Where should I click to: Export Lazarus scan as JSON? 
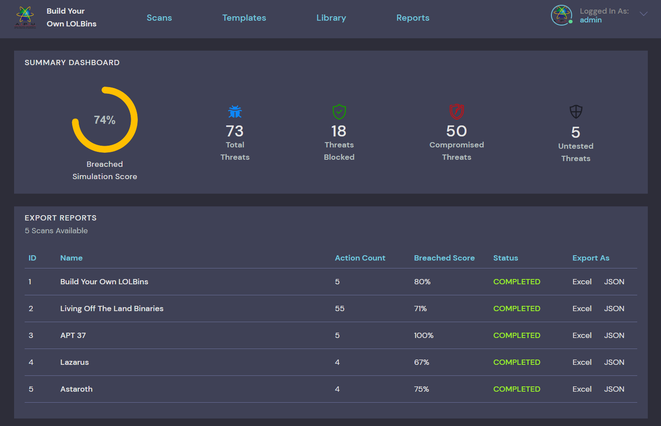[x=614, y=362]
